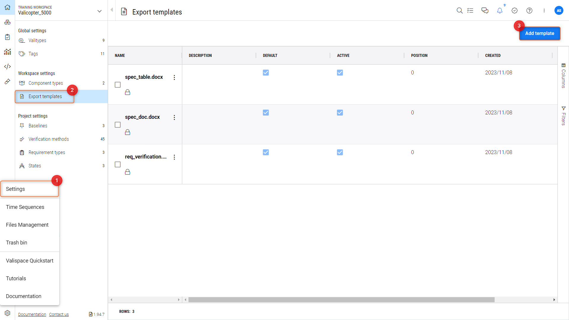Open the requirements clipboard icon in rail

[7, 37]
